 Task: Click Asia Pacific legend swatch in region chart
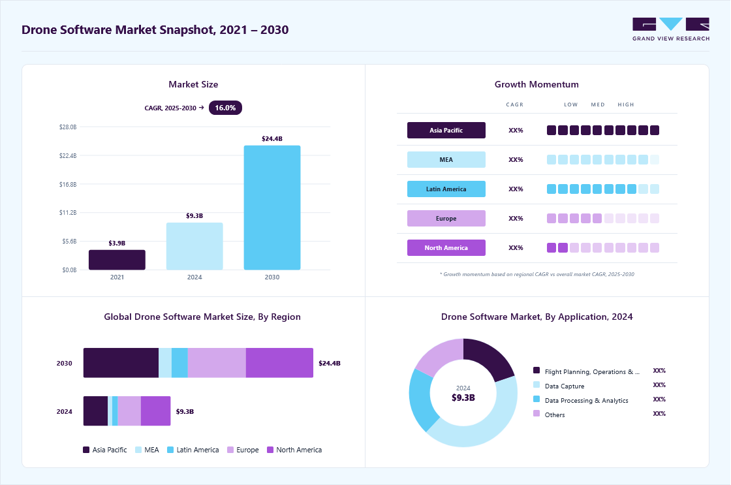pos(86,450)
